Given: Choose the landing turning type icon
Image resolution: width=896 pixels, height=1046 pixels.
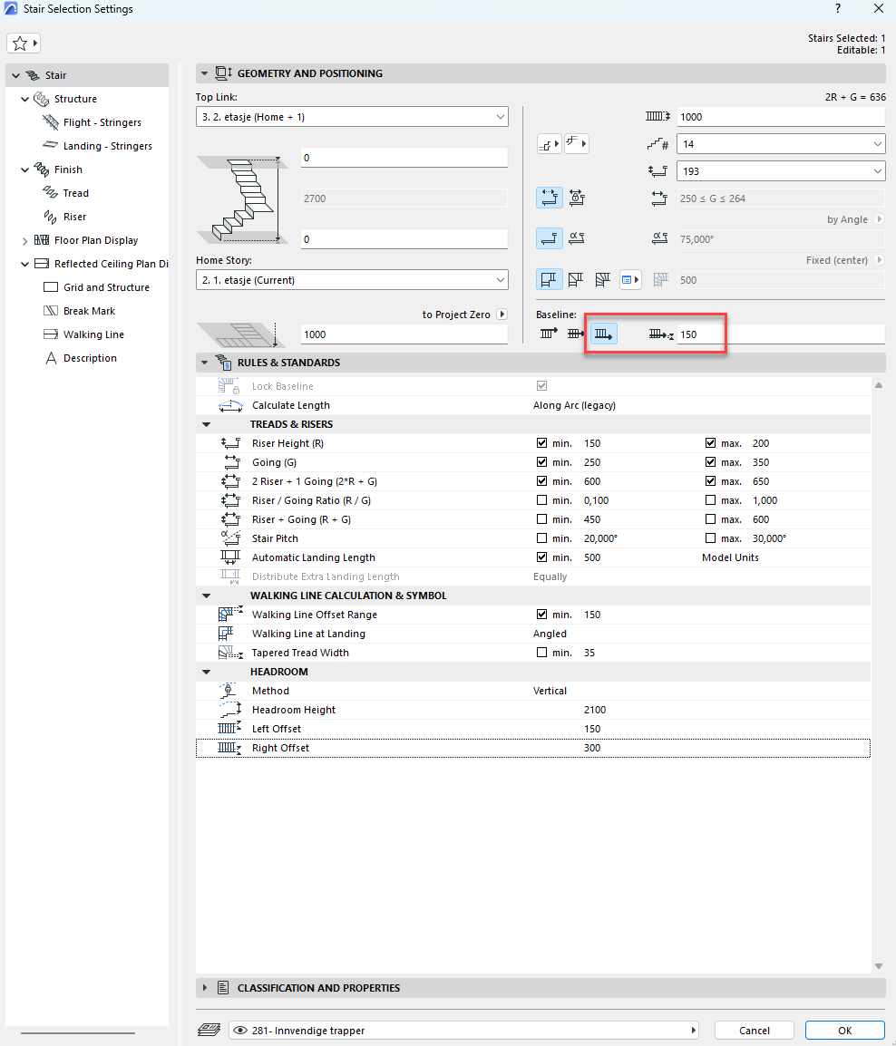Looking at the screenshot, I should (549, 280).
